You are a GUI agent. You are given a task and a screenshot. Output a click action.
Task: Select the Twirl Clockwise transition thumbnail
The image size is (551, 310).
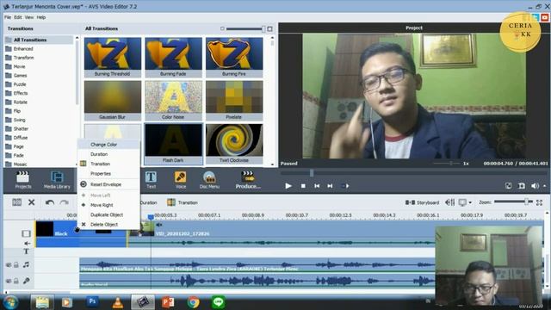(234, 144)
